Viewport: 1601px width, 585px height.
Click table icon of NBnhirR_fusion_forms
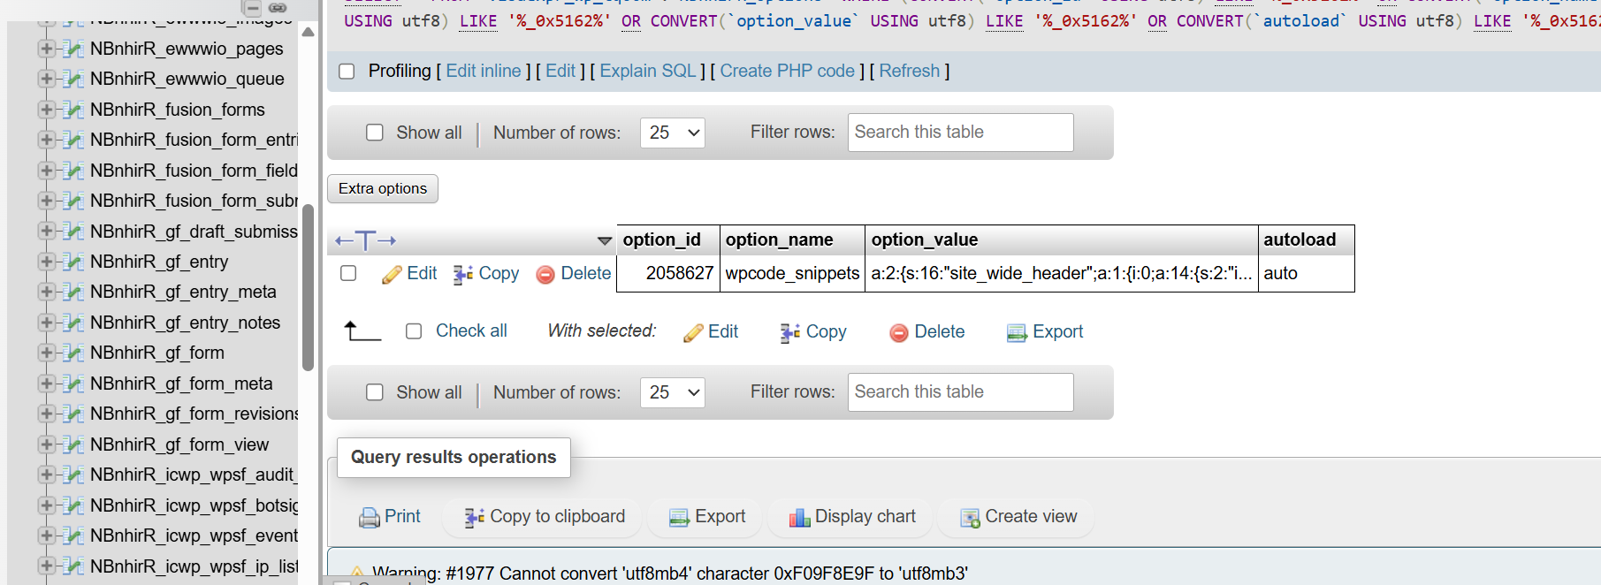point(74,110)
